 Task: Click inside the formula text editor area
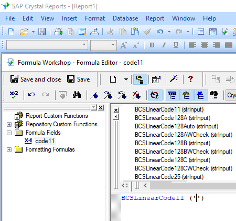coord(178,207)
